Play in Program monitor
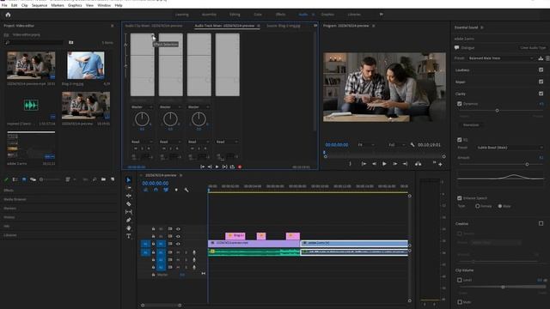This screenshot has width=550, height=309. (x=384, y=164)
